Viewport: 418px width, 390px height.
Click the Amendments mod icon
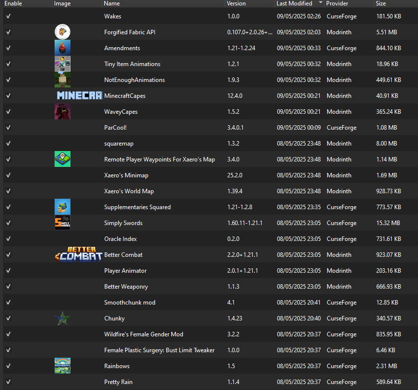[63, 48]
